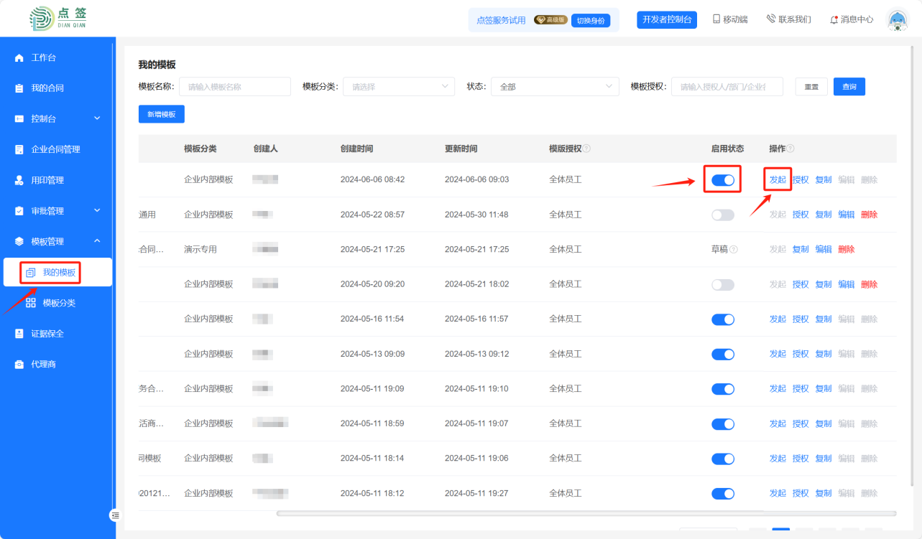Click the 切换身份 button
This screenshot has width=922, height=539.
click(591, 20)
